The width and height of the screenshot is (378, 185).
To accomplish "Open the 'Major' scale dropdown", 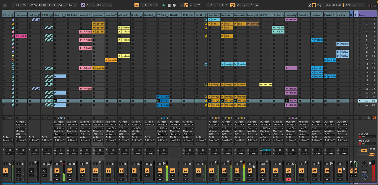I will coord(104,5).
